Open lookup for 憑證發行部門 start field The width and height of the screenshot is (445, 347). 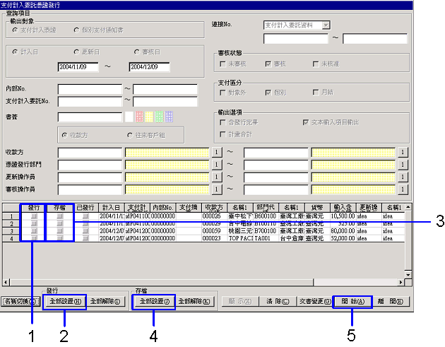217,164
